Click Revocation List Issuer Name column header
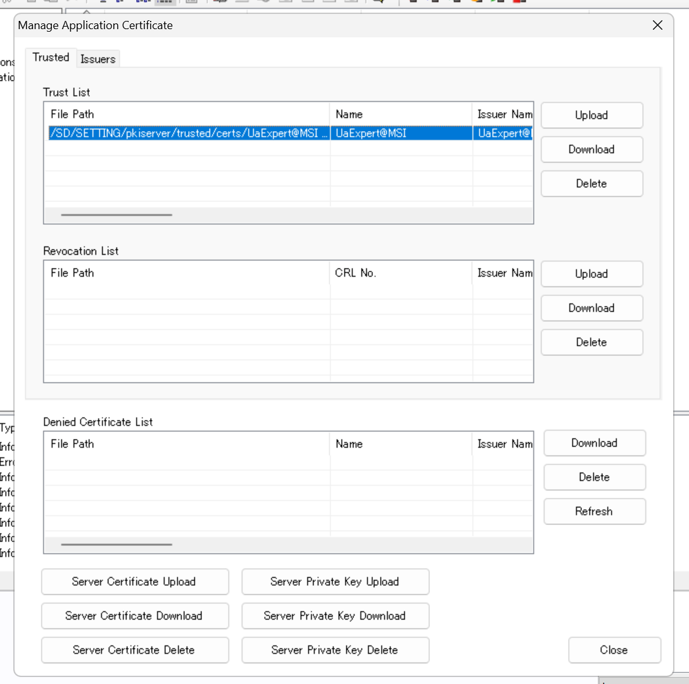The height and width of the screenshot is (684, 689). pyautogui.click(x=503, y=273)
